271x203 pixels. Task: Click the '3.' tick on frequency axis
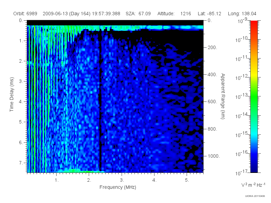[122, 180]
